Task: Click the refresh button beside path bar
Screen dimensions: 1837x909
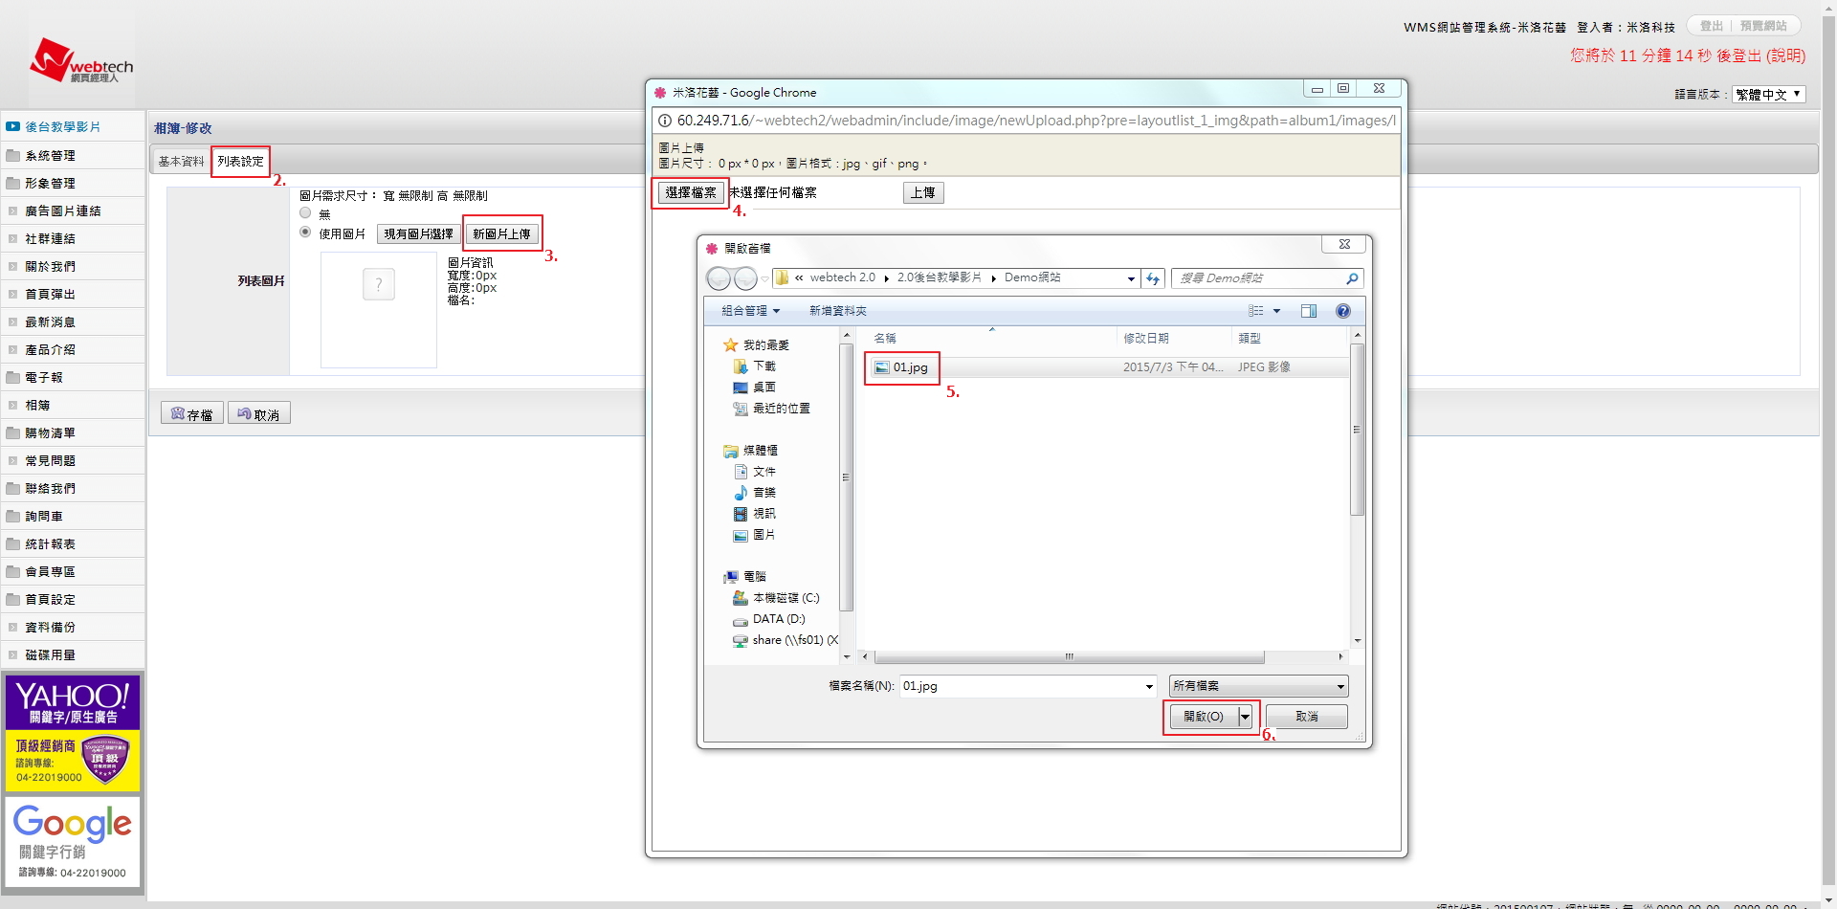Action: tap(1153, 278)
